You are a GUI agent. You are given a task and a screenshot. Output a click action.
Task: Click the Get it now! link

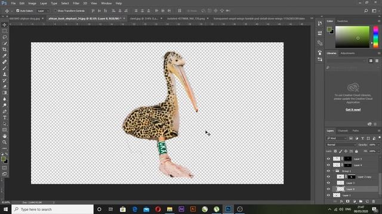(353, 109)
